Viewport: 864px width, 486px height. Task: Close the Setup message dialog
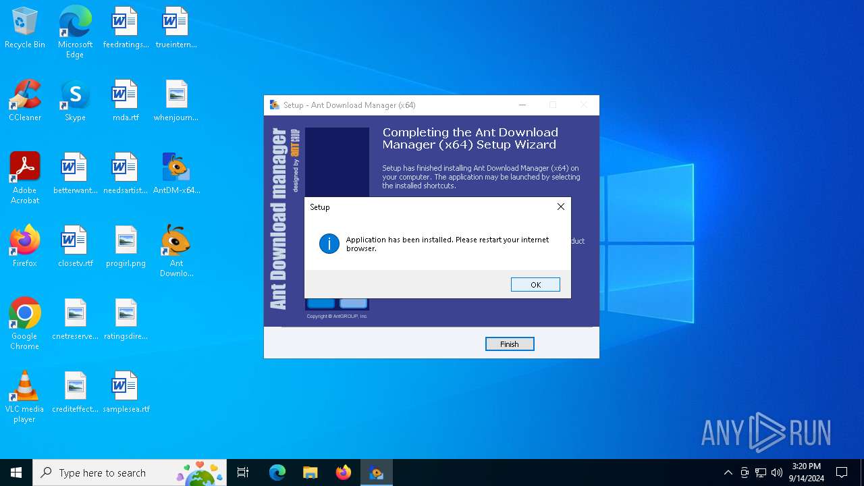point(560,207)
